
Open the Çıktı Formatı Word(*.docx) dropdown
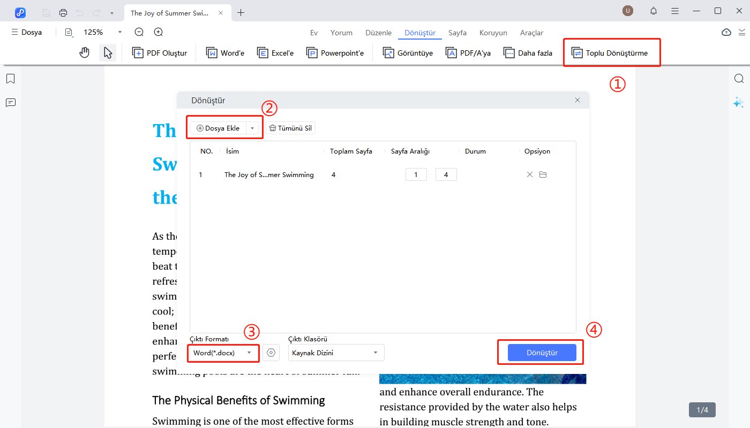tap(223, 353)
